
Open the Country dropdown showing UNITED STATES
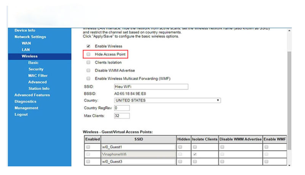pyautogui.click(x=167, y=100)
